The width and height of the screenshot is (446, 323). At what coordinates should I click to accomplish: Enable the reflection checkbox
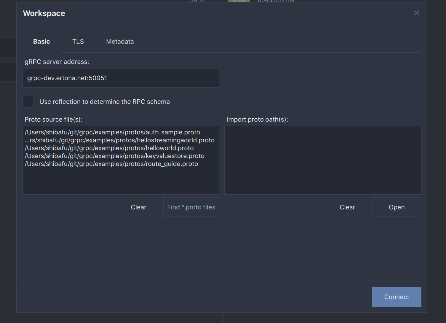(28, 102)
